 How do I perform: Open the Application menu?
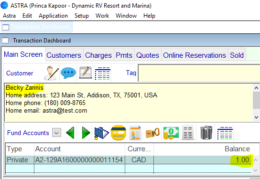(53, 16)
